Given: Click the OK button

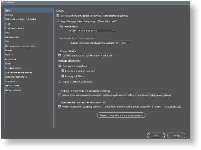Looking at the screenshot, I should coord(156,136).
